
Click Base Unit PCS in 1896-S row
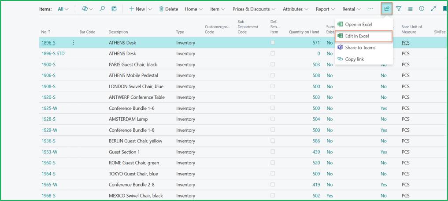click(x=405, y=43)
